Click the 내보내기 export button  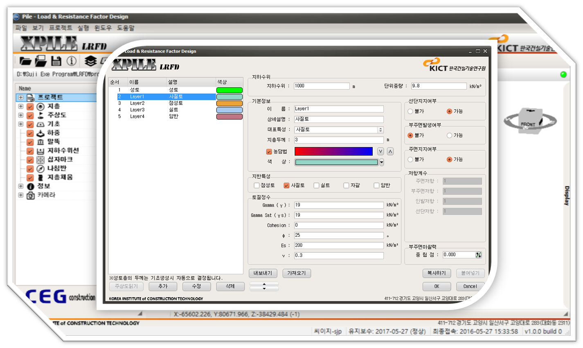(x=263, y=273)
